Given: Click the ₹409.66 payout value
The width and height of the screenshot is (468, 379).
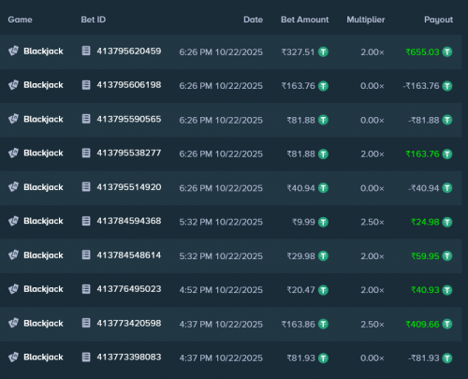Looking at the screenshot, I should (x=422, y=324).
